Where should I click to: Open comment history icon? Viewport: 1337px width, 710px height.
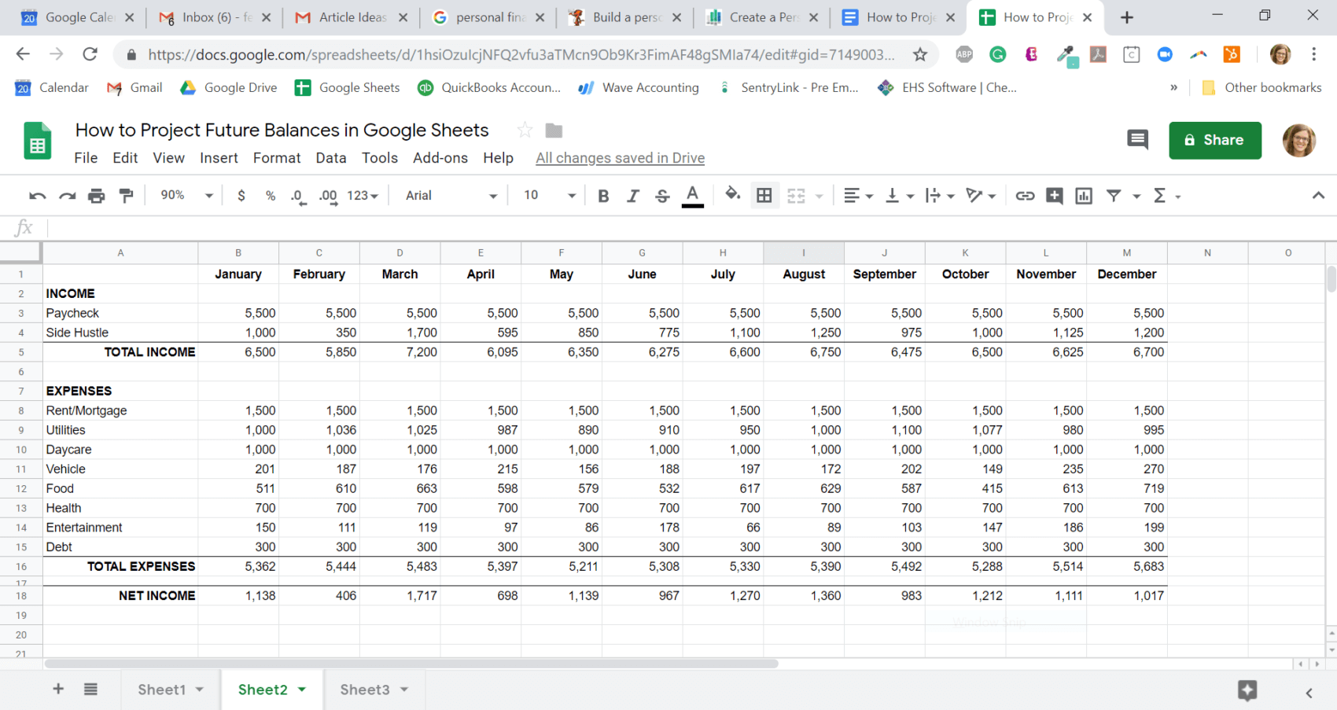1137,140
